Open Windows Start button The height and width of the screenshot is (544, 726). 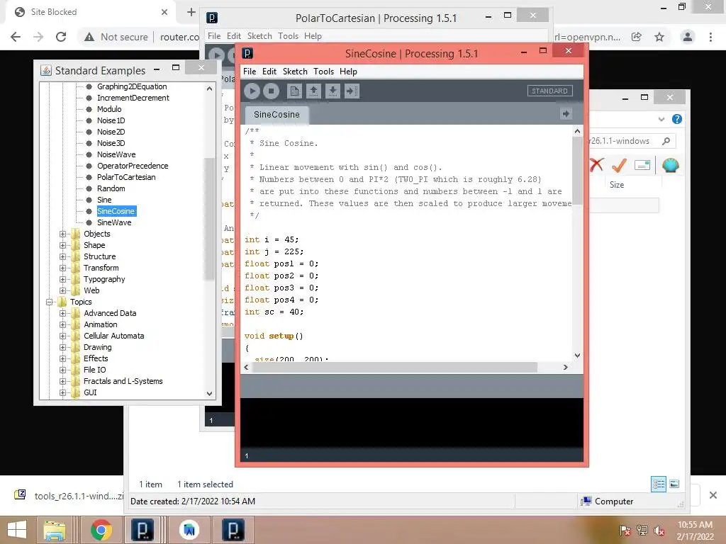(17, 530)
